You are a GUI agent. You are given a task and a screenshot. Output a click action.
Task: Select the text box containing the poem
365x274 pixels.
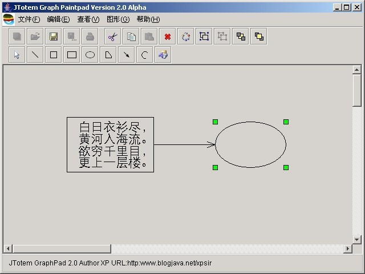point(110,144)
